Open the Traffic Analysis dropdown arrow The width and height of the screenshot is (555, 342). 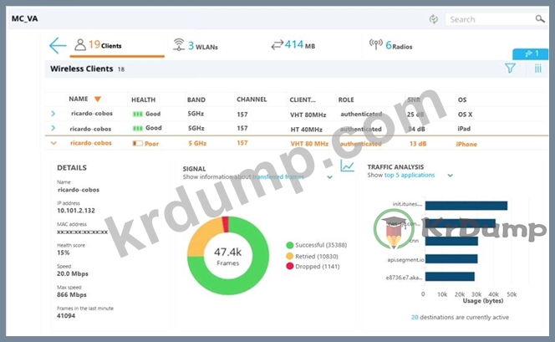point(451,176)
